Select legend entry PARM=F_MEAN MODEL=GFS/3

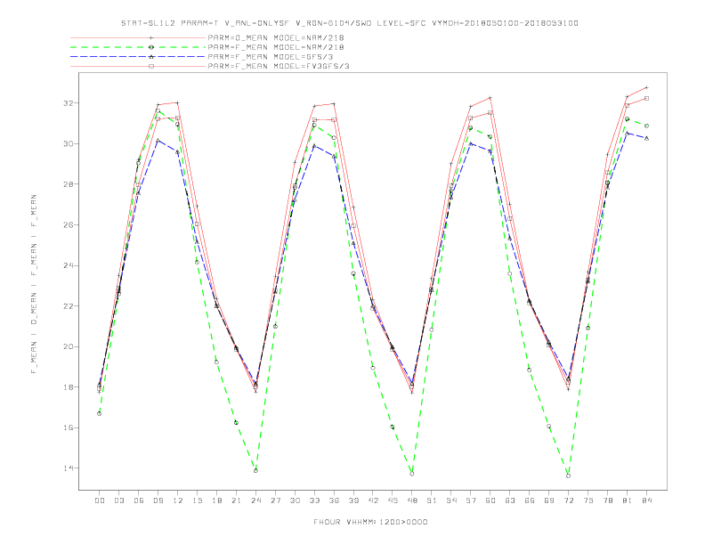click(271, 57)
